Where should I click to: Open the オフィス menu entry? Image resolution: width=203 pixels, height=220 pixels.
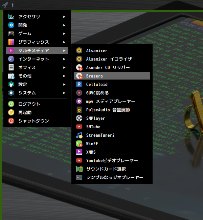pyautogui.click(x=37, y=67)
